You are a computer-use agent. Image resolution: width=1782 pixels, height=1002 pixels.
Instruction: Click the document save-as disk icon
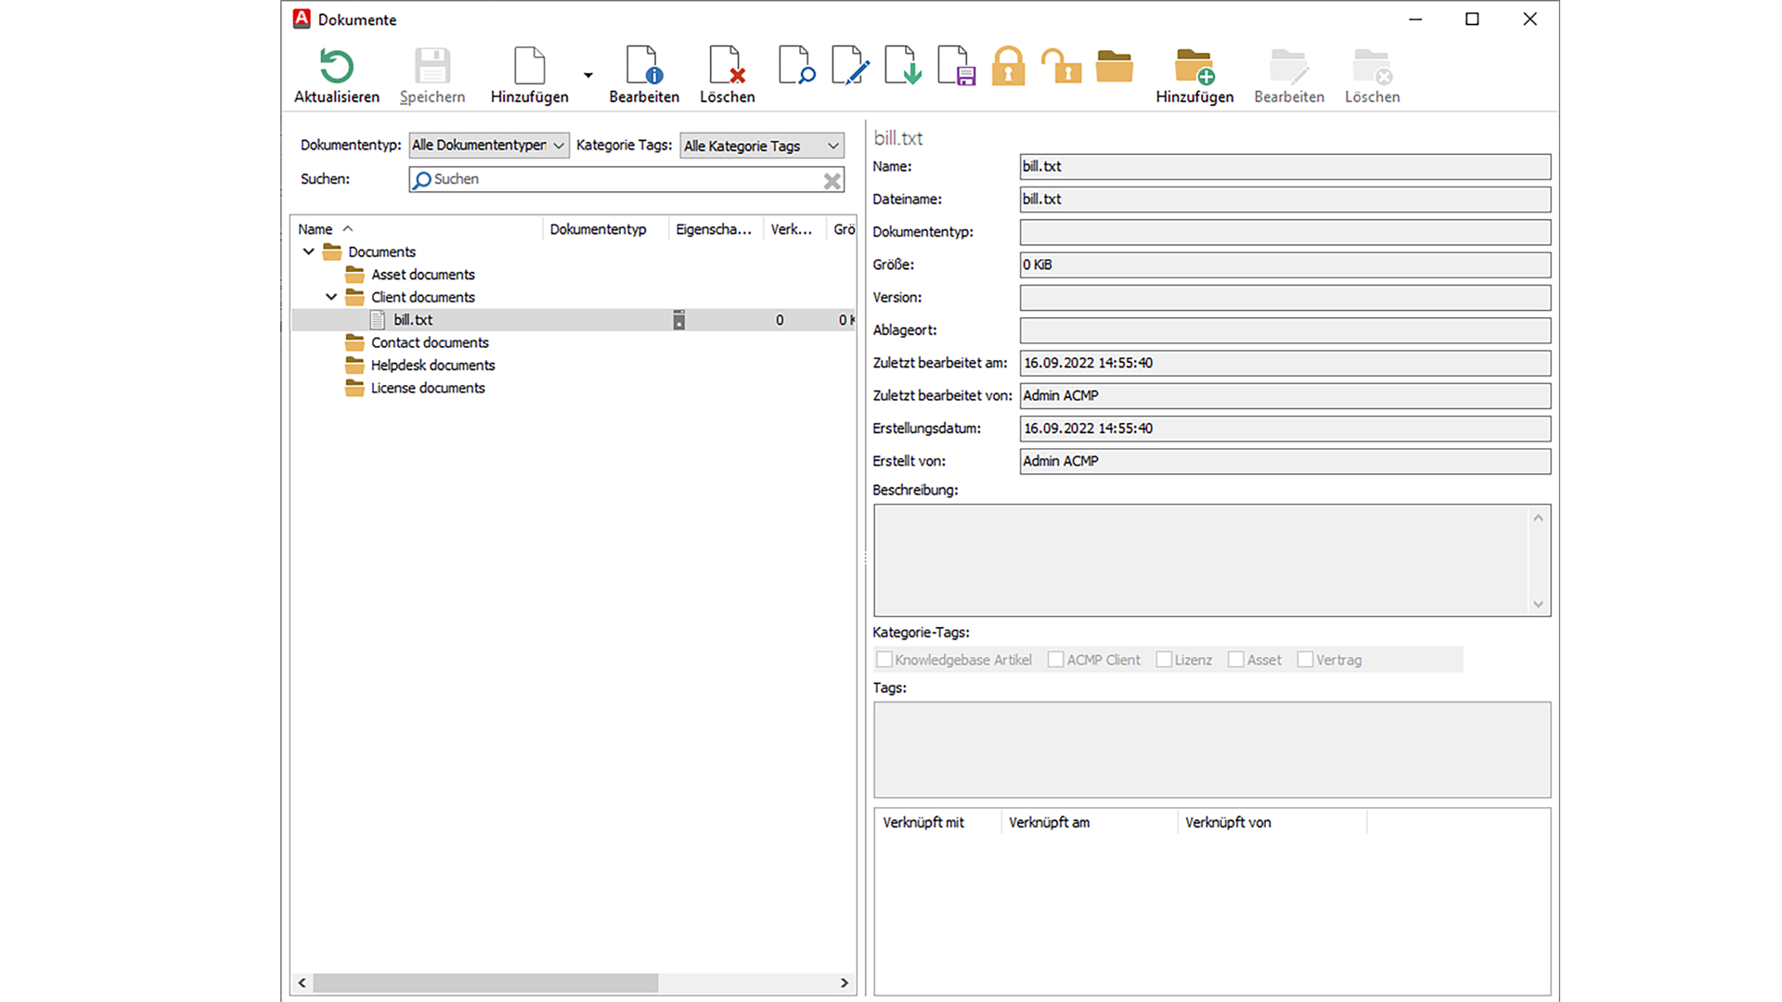(957, 66)
